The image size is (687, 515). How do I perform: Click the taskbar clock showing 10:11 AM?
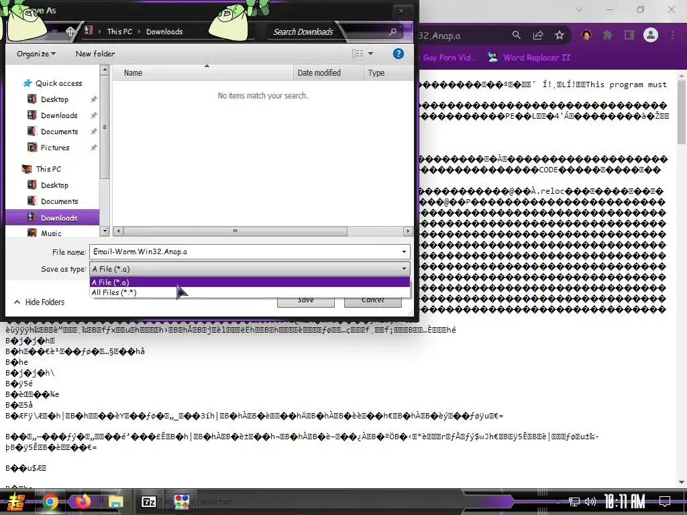click(x=625, y=502)
